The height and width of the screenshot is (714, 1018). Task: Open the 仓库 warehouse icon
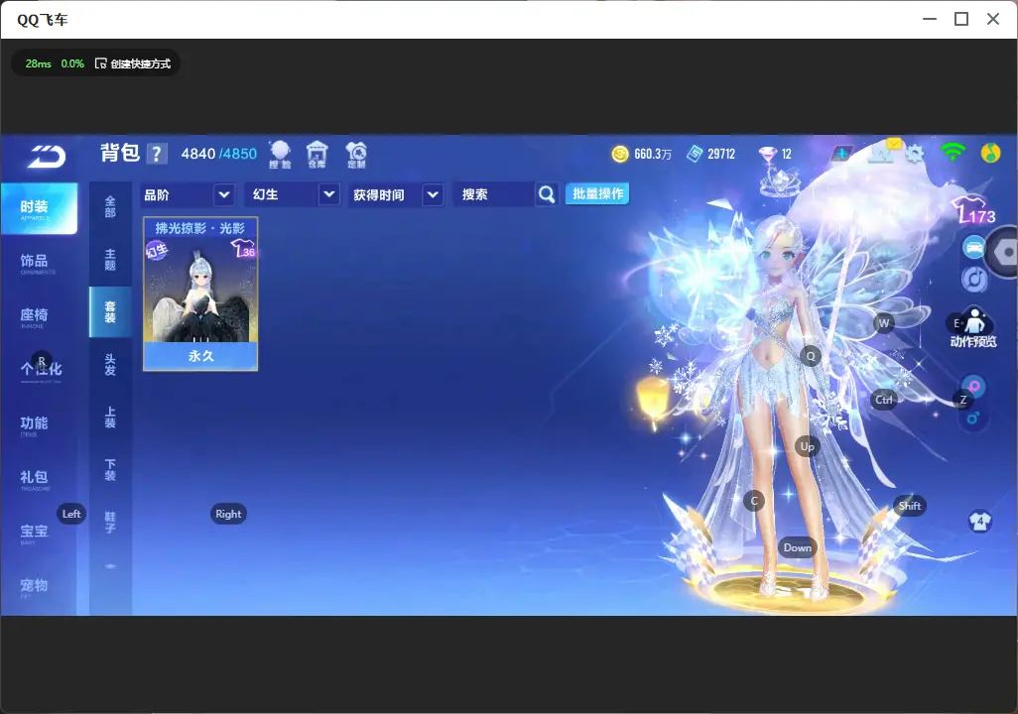[x=317, y=155]
